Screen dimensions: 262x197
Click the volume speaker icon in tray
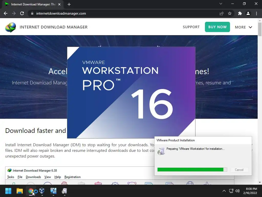pyautogui.click(x=237, y=191)
